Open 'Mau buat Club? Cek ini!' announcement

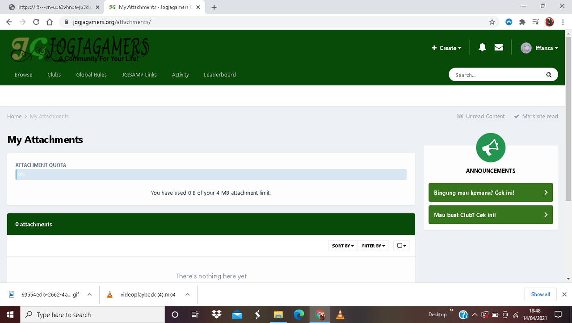tap(491, 215)
